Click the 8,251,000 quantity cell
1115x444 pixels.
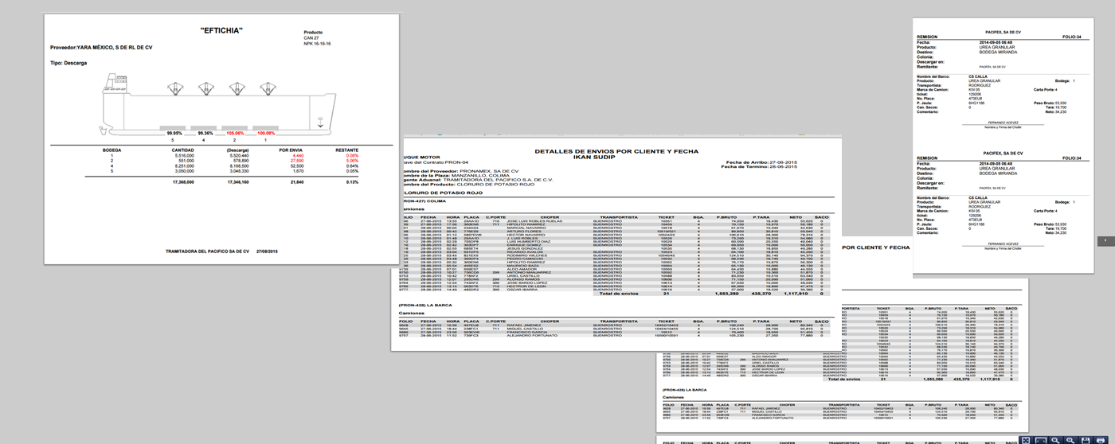pyautogui.click(x=184, y=166)
